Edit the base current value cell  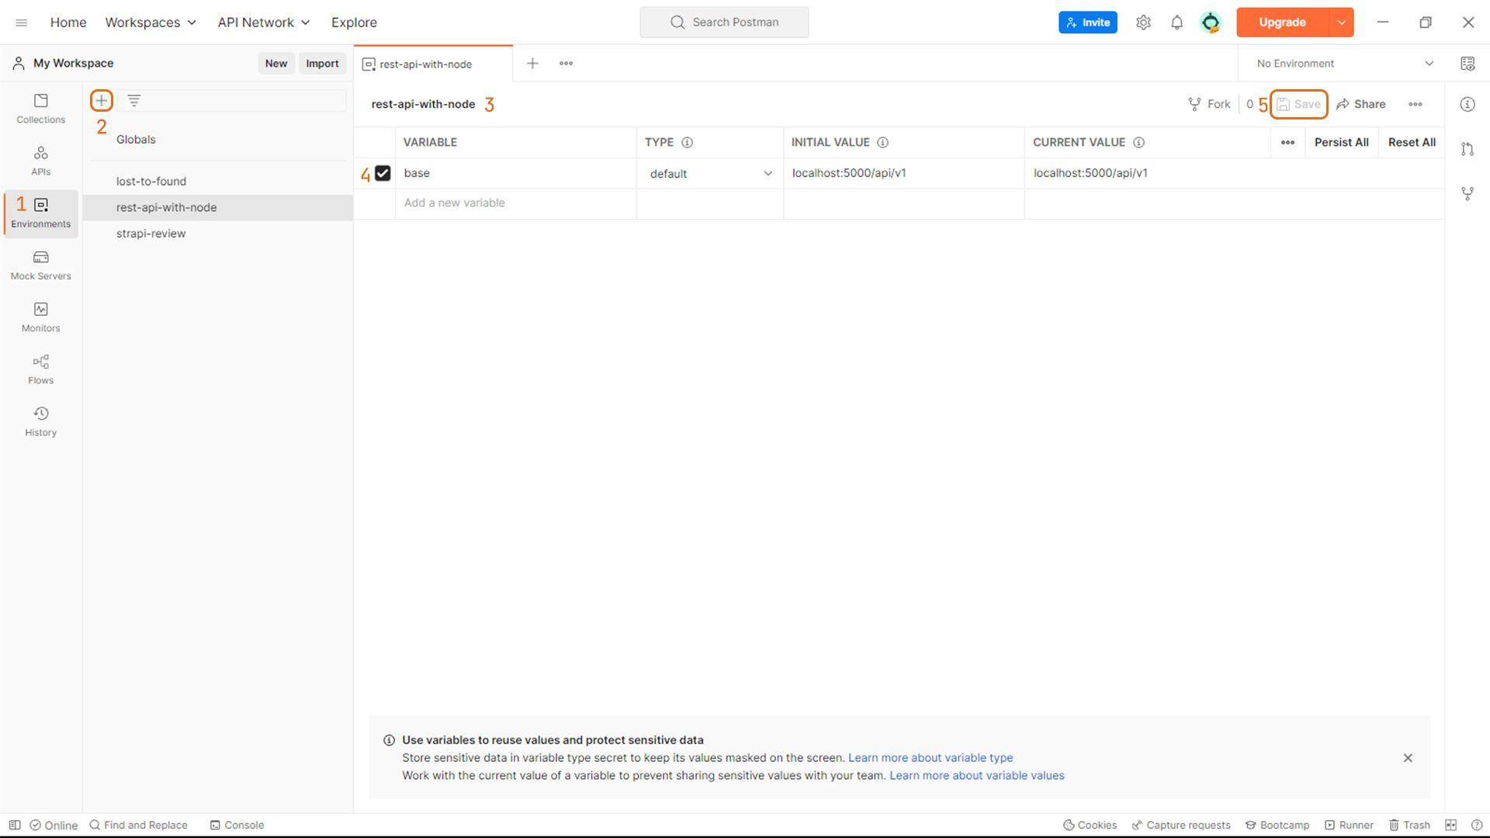tap(1234, 173)
